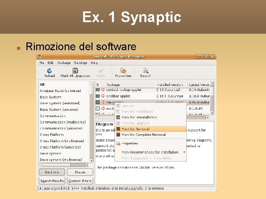This screenshot has width=266, height=199.
Task: Click sections list scrollbar down arrow
Action: point(91,161)
